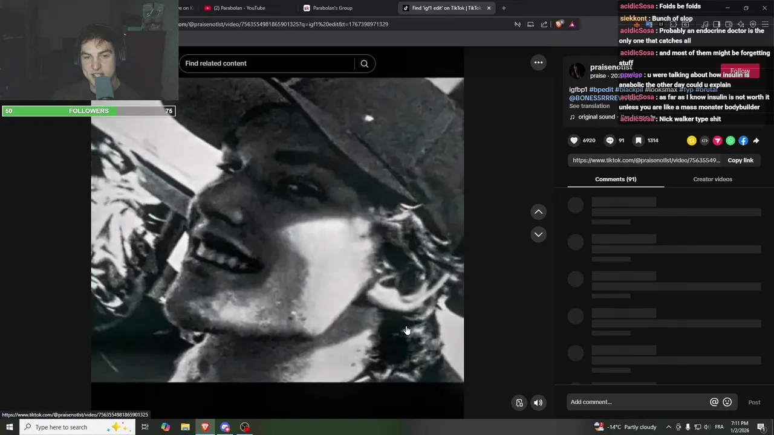Share the video to WhatsApp

730,141
